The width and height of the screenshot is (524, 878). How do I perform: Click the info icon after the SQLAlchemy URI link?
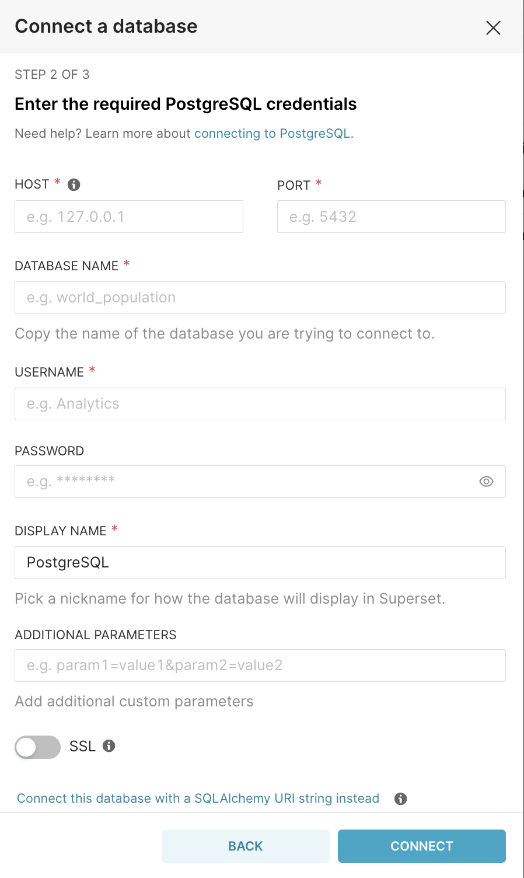click(400, 799)
